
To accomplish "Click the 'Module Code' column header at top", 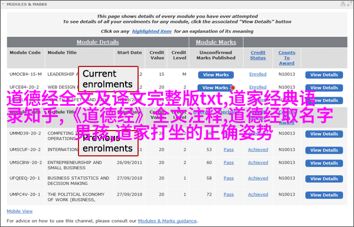I will coord(25,52).
